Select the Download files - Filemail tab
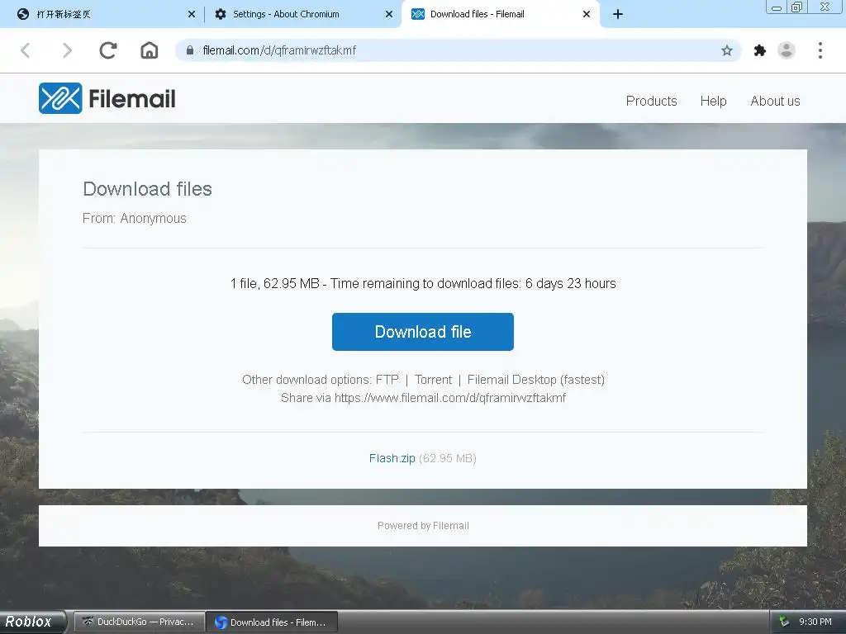Viewport: 846px width, 634px height. coord(499,15)
